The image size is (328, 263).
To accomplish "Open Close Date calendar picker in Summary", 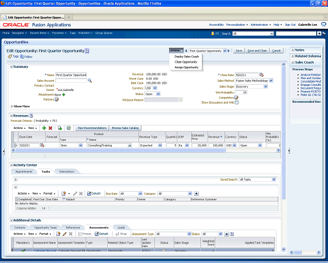I will point(261,74).
